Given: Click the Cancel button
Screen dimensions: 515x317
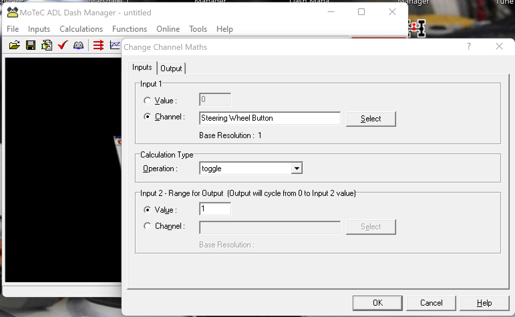Looking at the screenshot, I should pos(431,303).
